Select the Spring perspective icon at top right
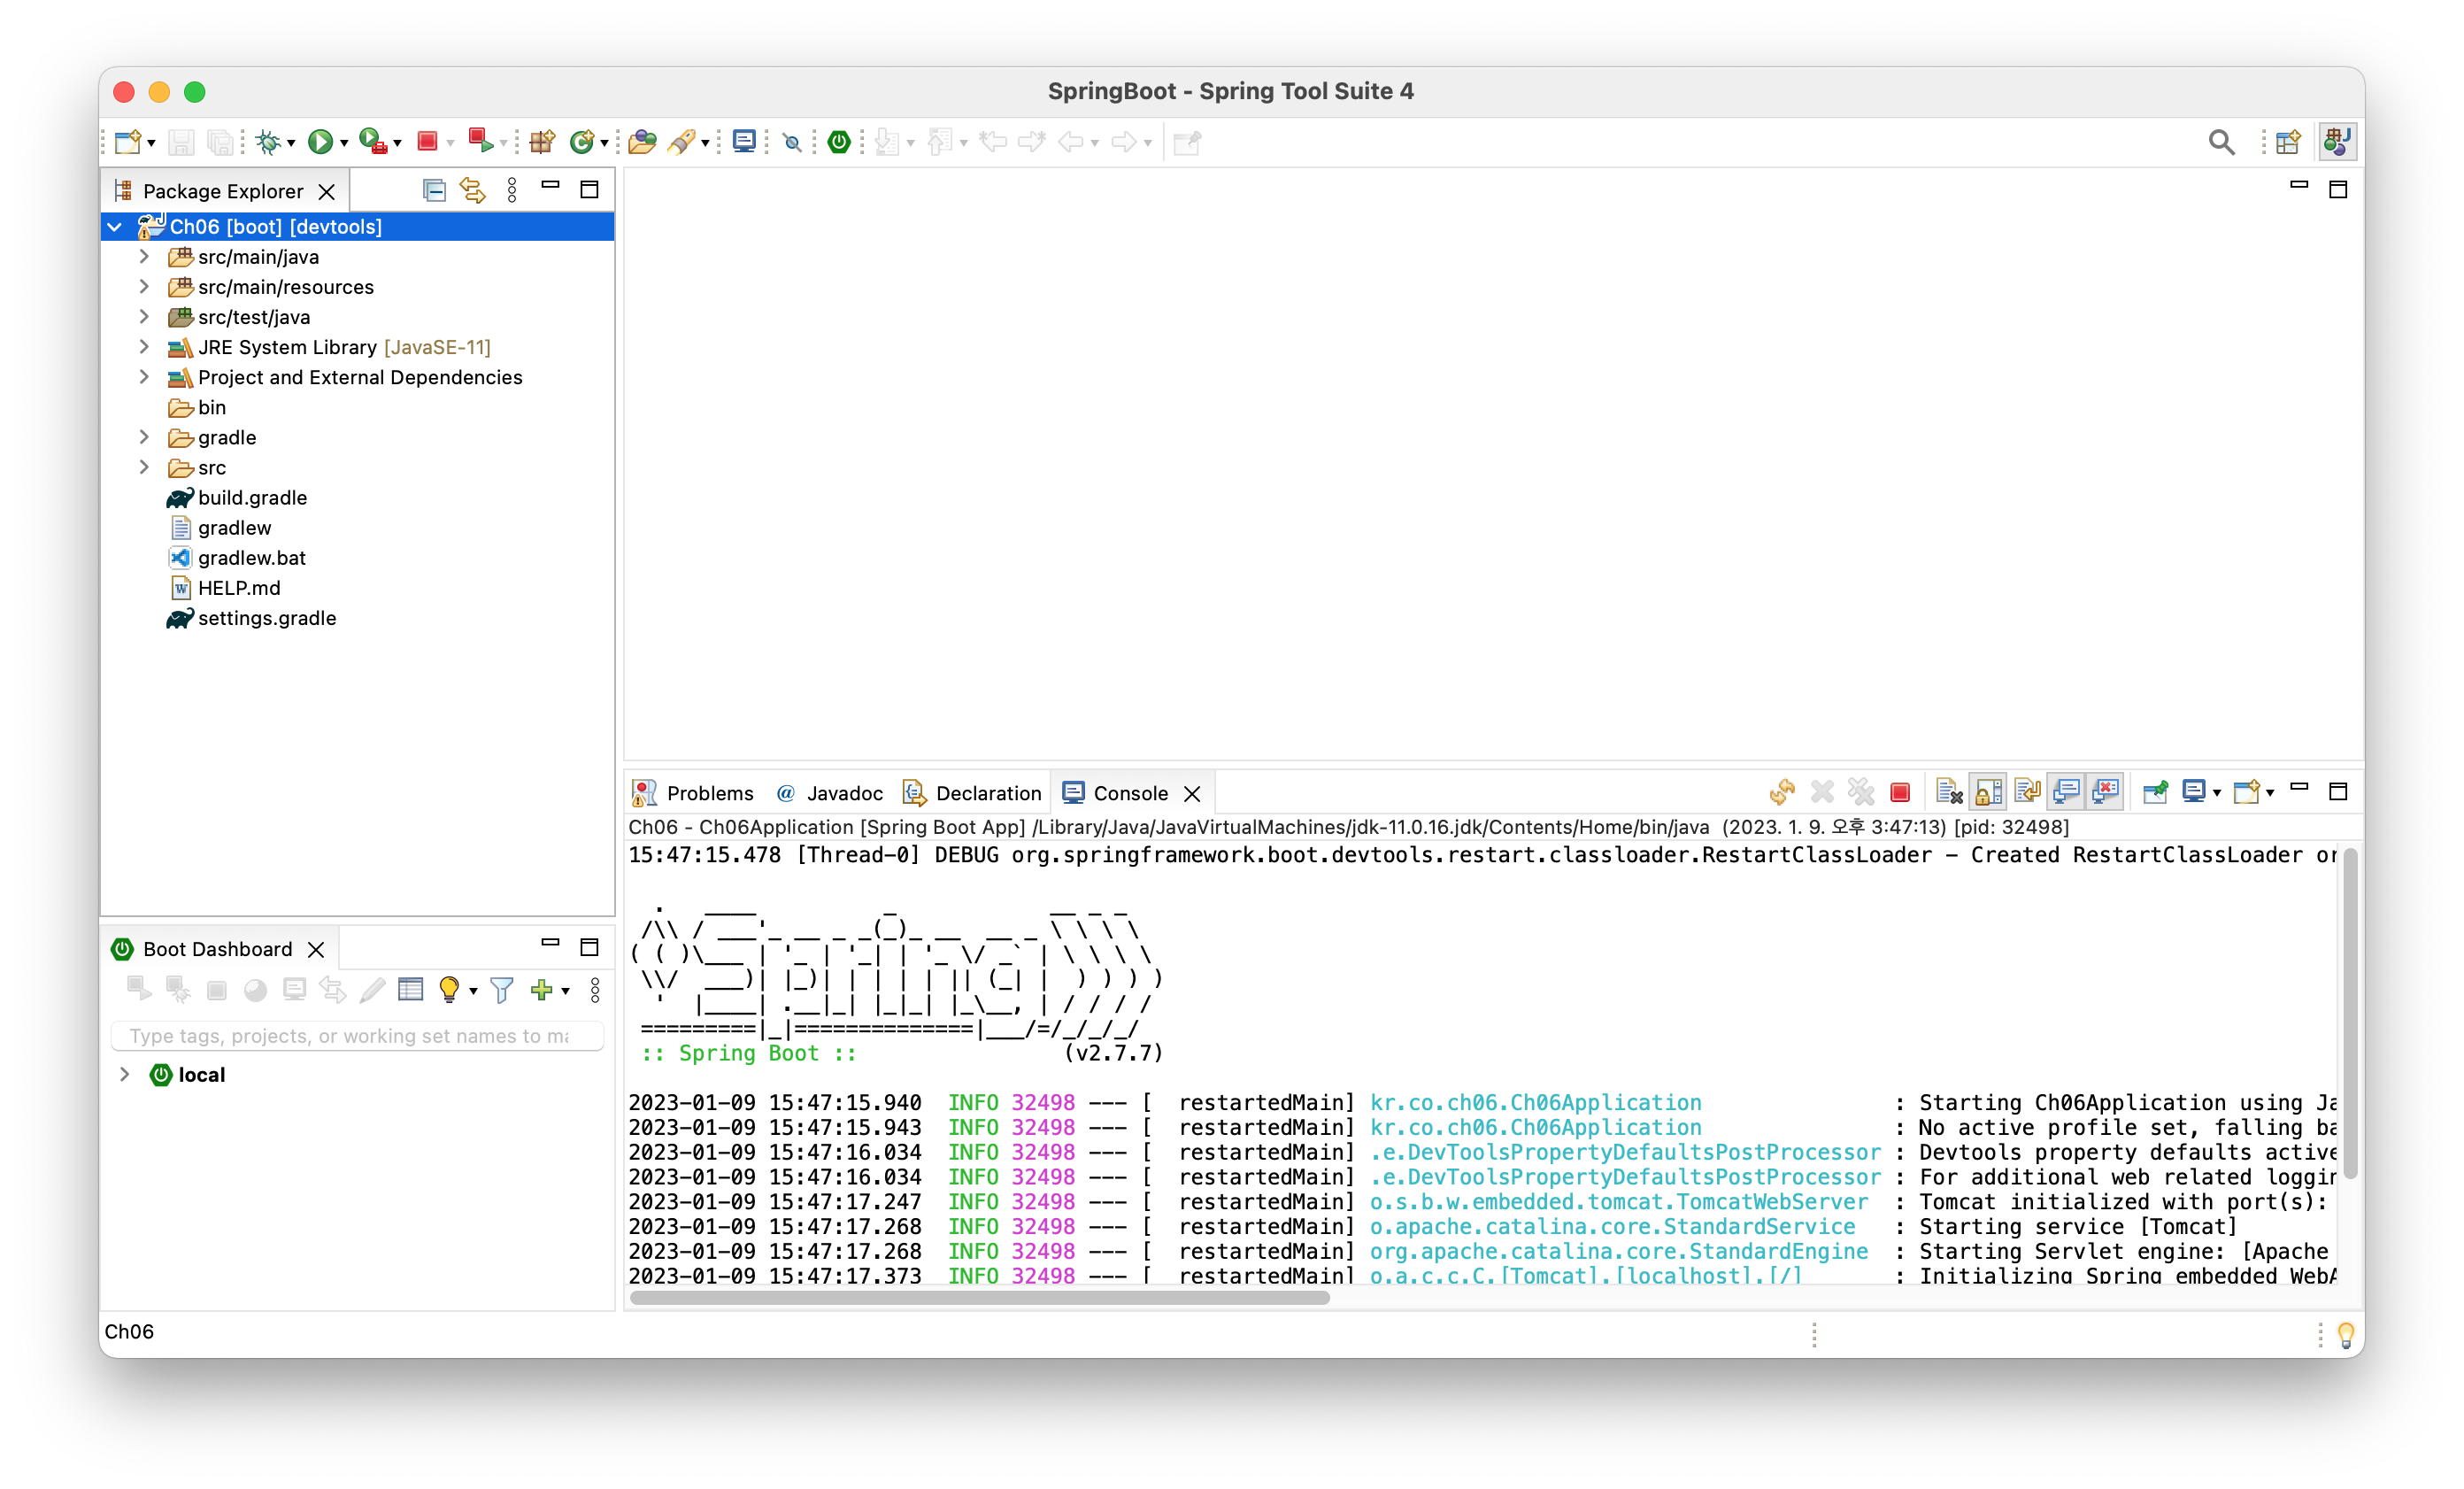This screenshot has height=1489, width=2464. tap(2337, 142)
